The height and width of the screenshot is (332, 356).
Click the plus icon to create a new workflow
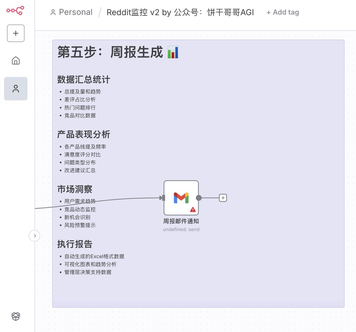point(15,33)
